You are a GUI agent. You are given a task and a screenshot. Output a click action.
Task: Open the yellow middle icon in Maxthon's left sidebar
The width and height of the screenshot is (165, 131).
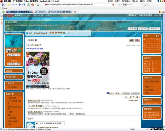pyautogui.click(x=2, y=19)
